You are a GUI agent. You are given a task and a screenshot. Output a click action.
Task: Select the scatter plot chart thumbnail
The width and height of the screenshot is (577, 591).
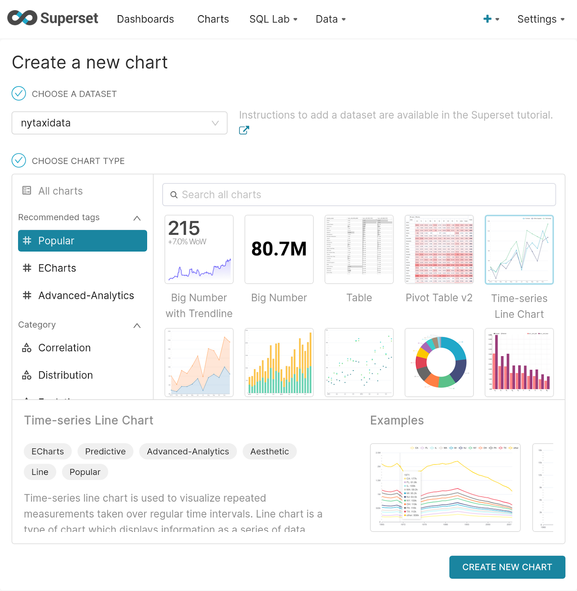click(359, 362)
